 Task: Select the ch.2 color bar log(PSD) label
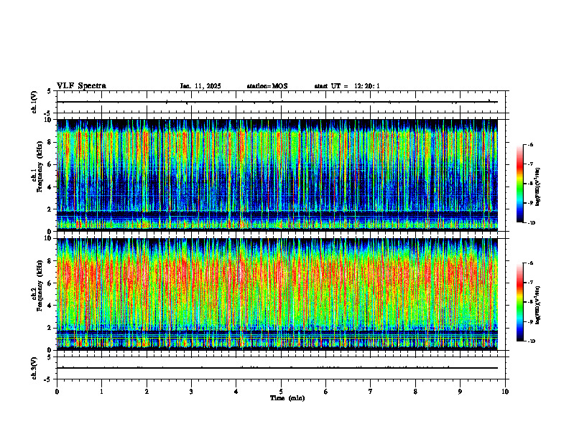(x=538, y=305)
